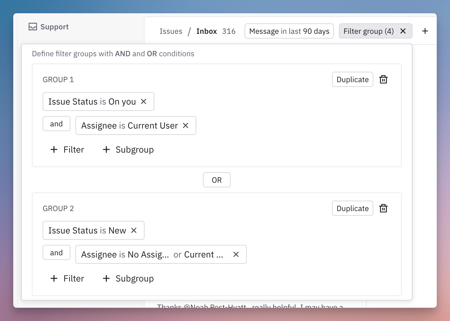
Task: Remove the Filter group (4) chip
Action: tap(403, 31)
